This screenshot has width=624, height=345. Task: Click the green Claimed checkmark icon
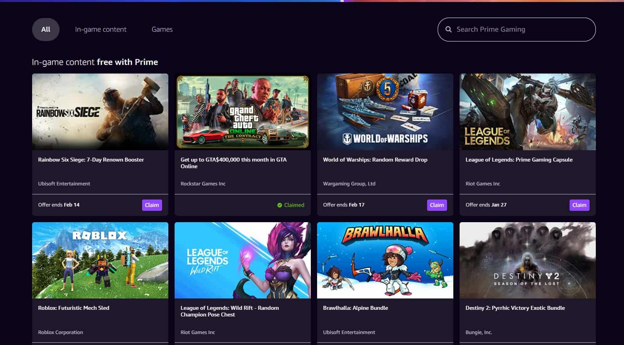pyautogui.click(x=280, y=205)
